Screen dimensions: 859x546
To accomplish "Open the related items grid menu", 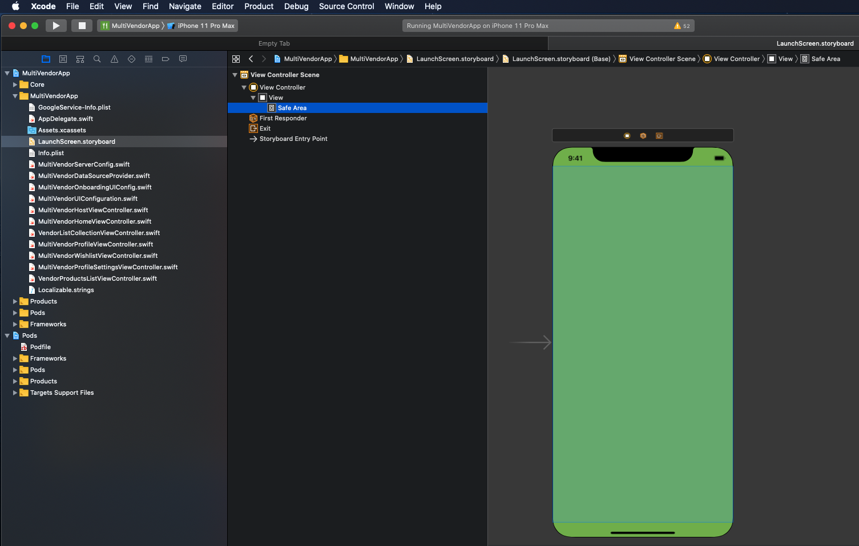I will click(x=236, y=59).
